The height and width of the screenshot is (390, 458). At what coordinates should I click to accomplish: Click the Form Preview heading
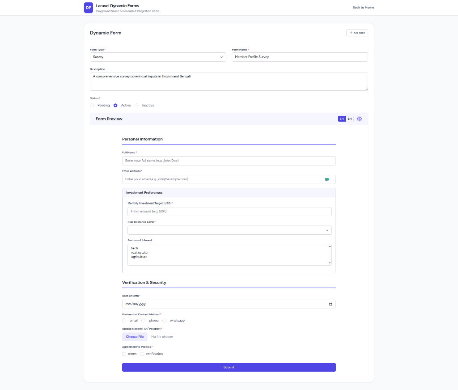(x=109, y=119)
